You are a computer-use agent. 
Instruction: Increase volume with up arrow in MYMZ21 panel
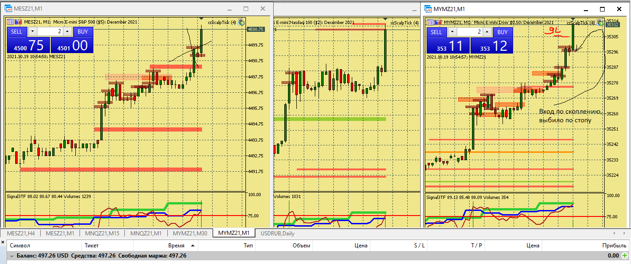click(487, 32)
